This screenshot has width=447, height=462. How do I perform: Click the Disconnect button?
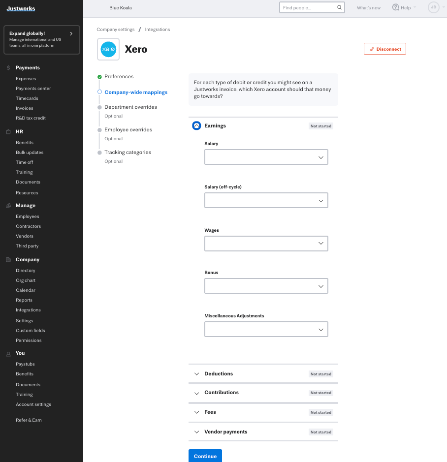[x=385, y=49]
